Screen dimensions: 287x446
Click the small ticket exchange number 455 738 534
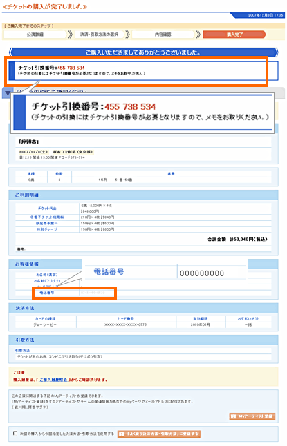pyautogui.click(x=71, y=68)
